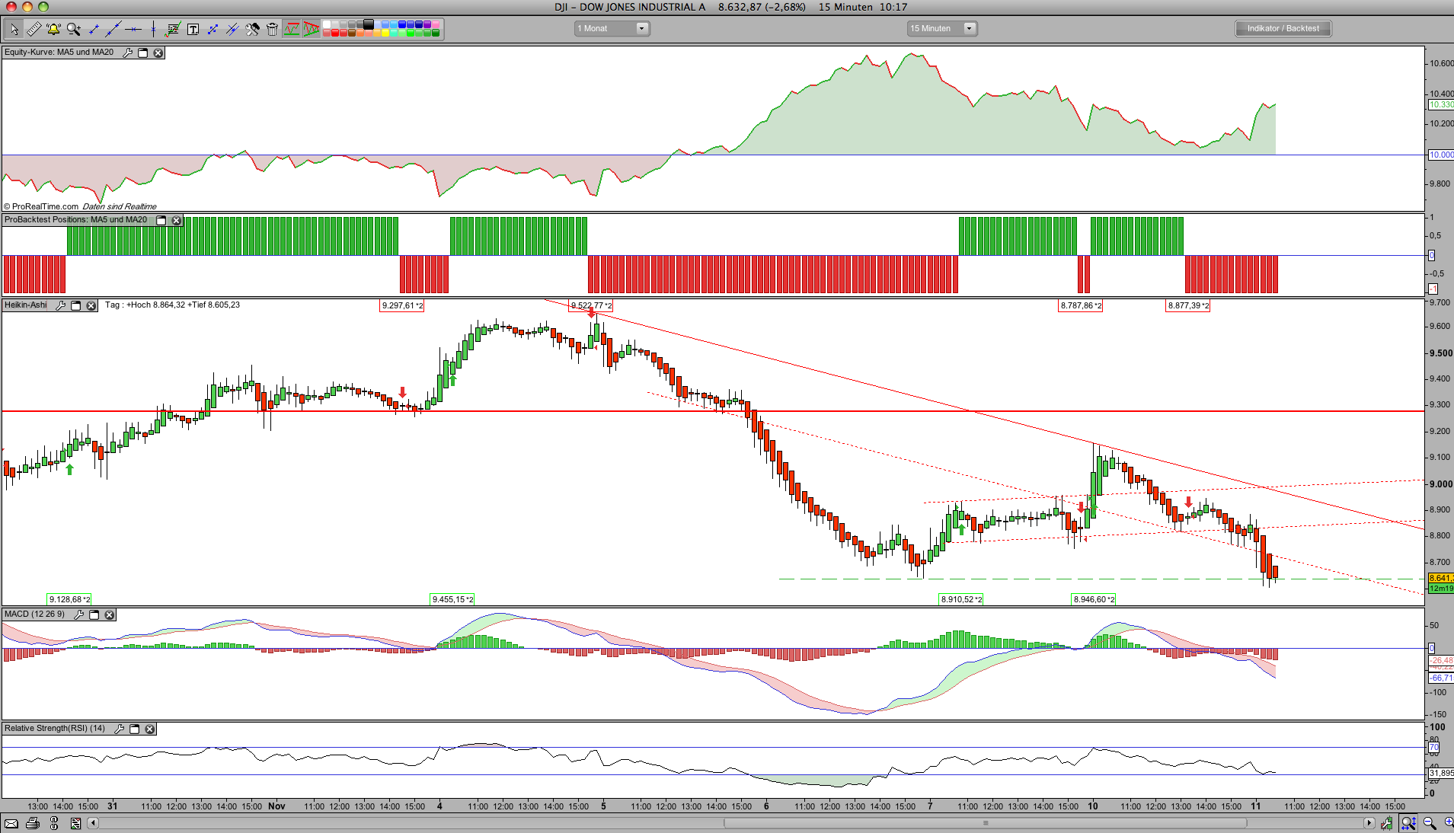Open the candlestick wrench chart settings
The image size is (1454, 833).
pos(1387,823)
